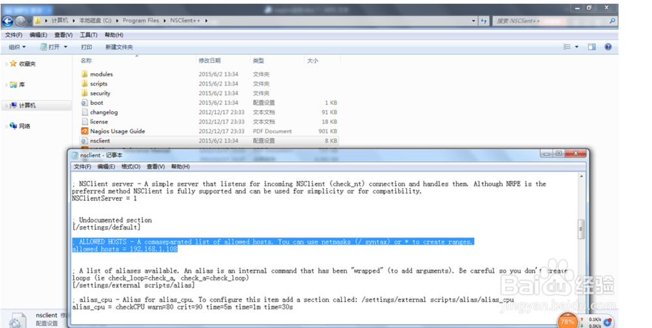Click the '[/settings/default]' section line
The width and height of the screenshot is (652, 328).
point(106,228)
